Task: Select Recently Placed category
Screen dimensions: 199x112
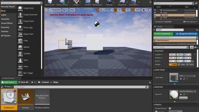Action: click(8, 7)
